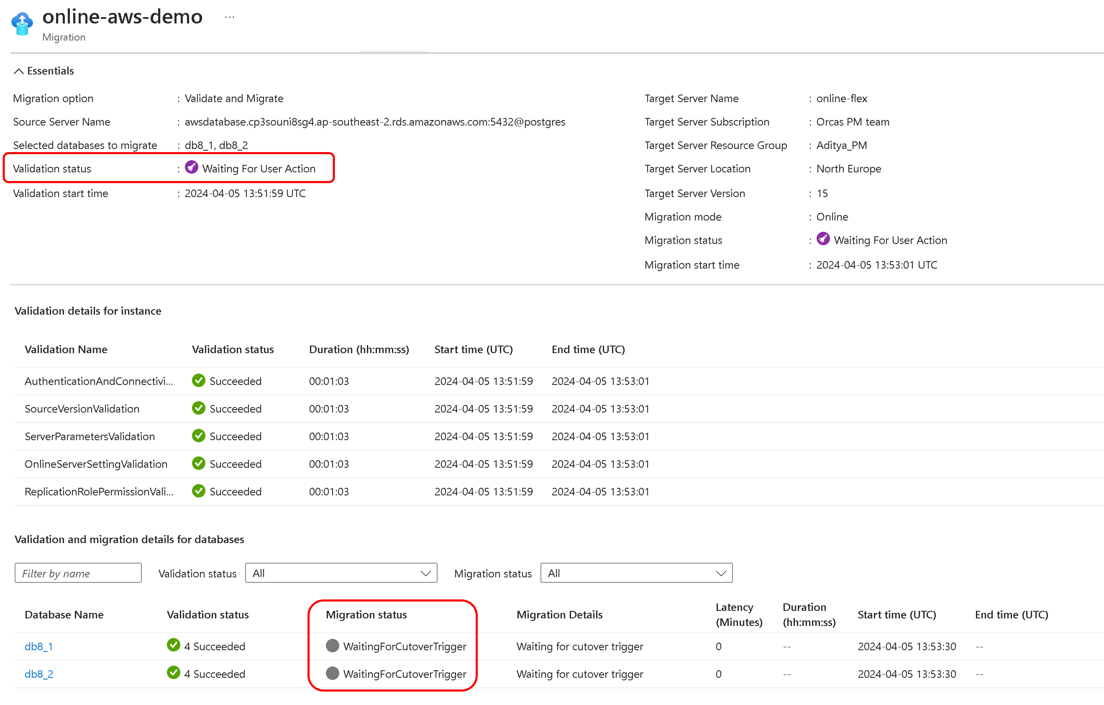Click the Latency (Minutes) column header

click(739, 615)
